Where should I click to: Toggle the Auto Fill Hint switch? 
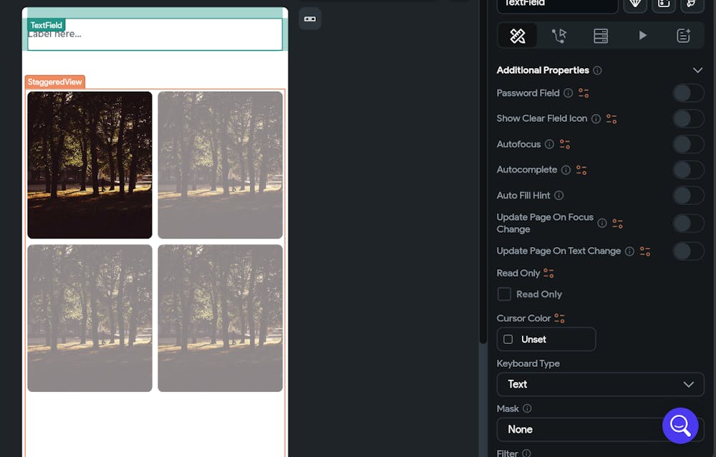(x=689, y=196)
